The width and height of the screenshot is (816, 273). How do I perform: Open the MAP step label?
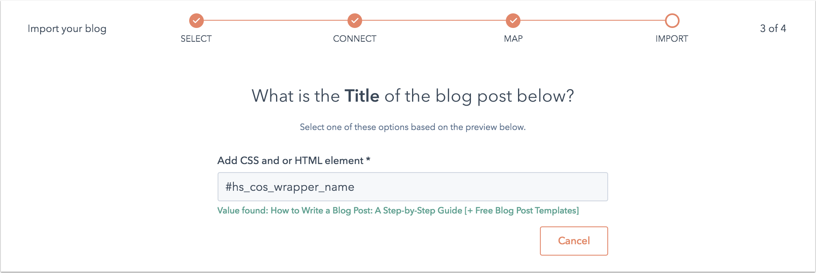pyautogui.click(x=513, y=39)
